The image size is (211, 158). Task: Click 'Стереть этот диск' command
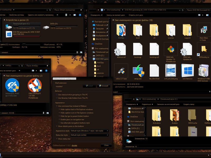point(136,15)
